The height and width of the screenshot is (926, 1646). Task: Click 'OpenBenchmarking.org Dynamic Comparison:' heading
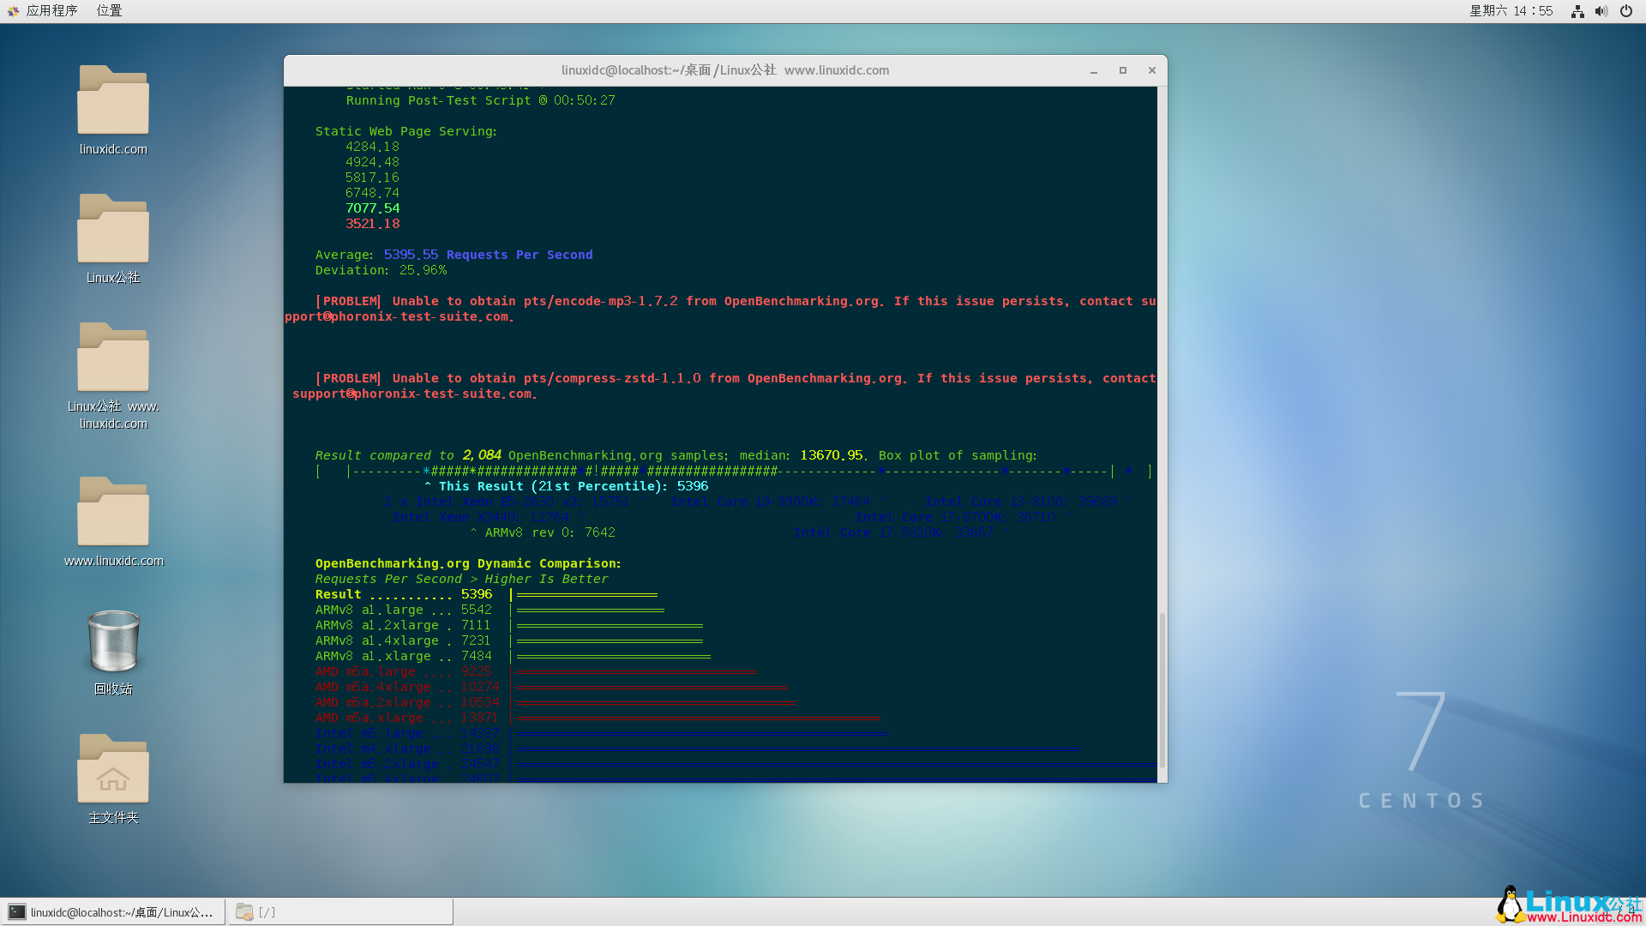pyautogui.click(x=468, y=563)
